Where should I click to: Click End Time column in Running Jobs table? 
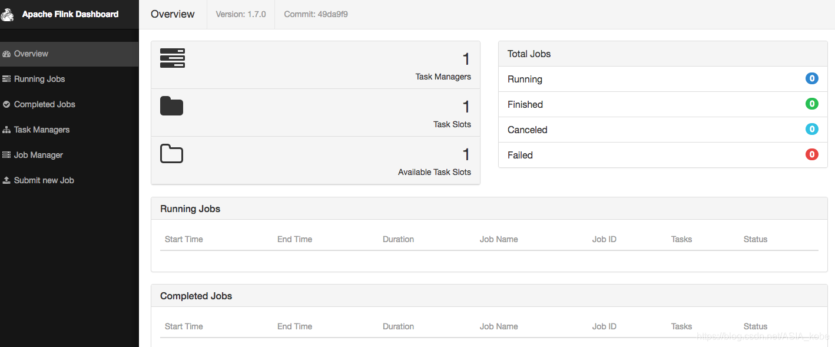294,239
